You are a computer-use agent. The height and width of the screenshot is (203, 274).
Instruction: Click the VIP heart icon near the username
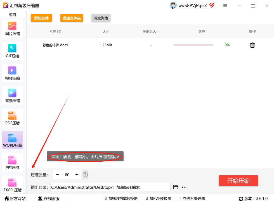point(212,5)
